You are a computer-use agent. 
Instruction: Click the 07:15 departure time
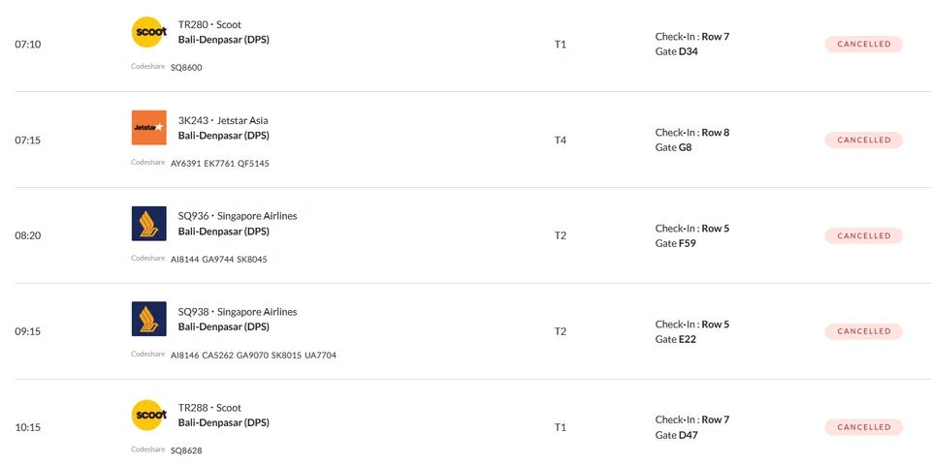27,140
